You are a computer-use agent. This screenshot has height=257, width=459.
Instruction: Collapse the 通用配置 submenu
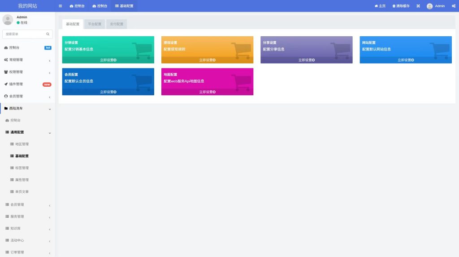click(27, 132)
